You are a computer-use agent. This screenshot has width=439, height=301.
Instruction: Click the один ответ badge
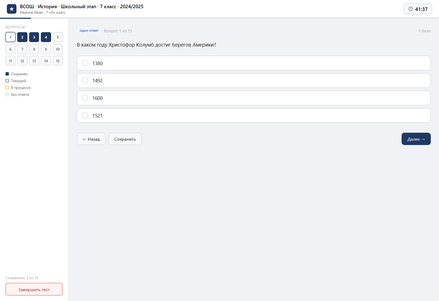pos(89,31)
